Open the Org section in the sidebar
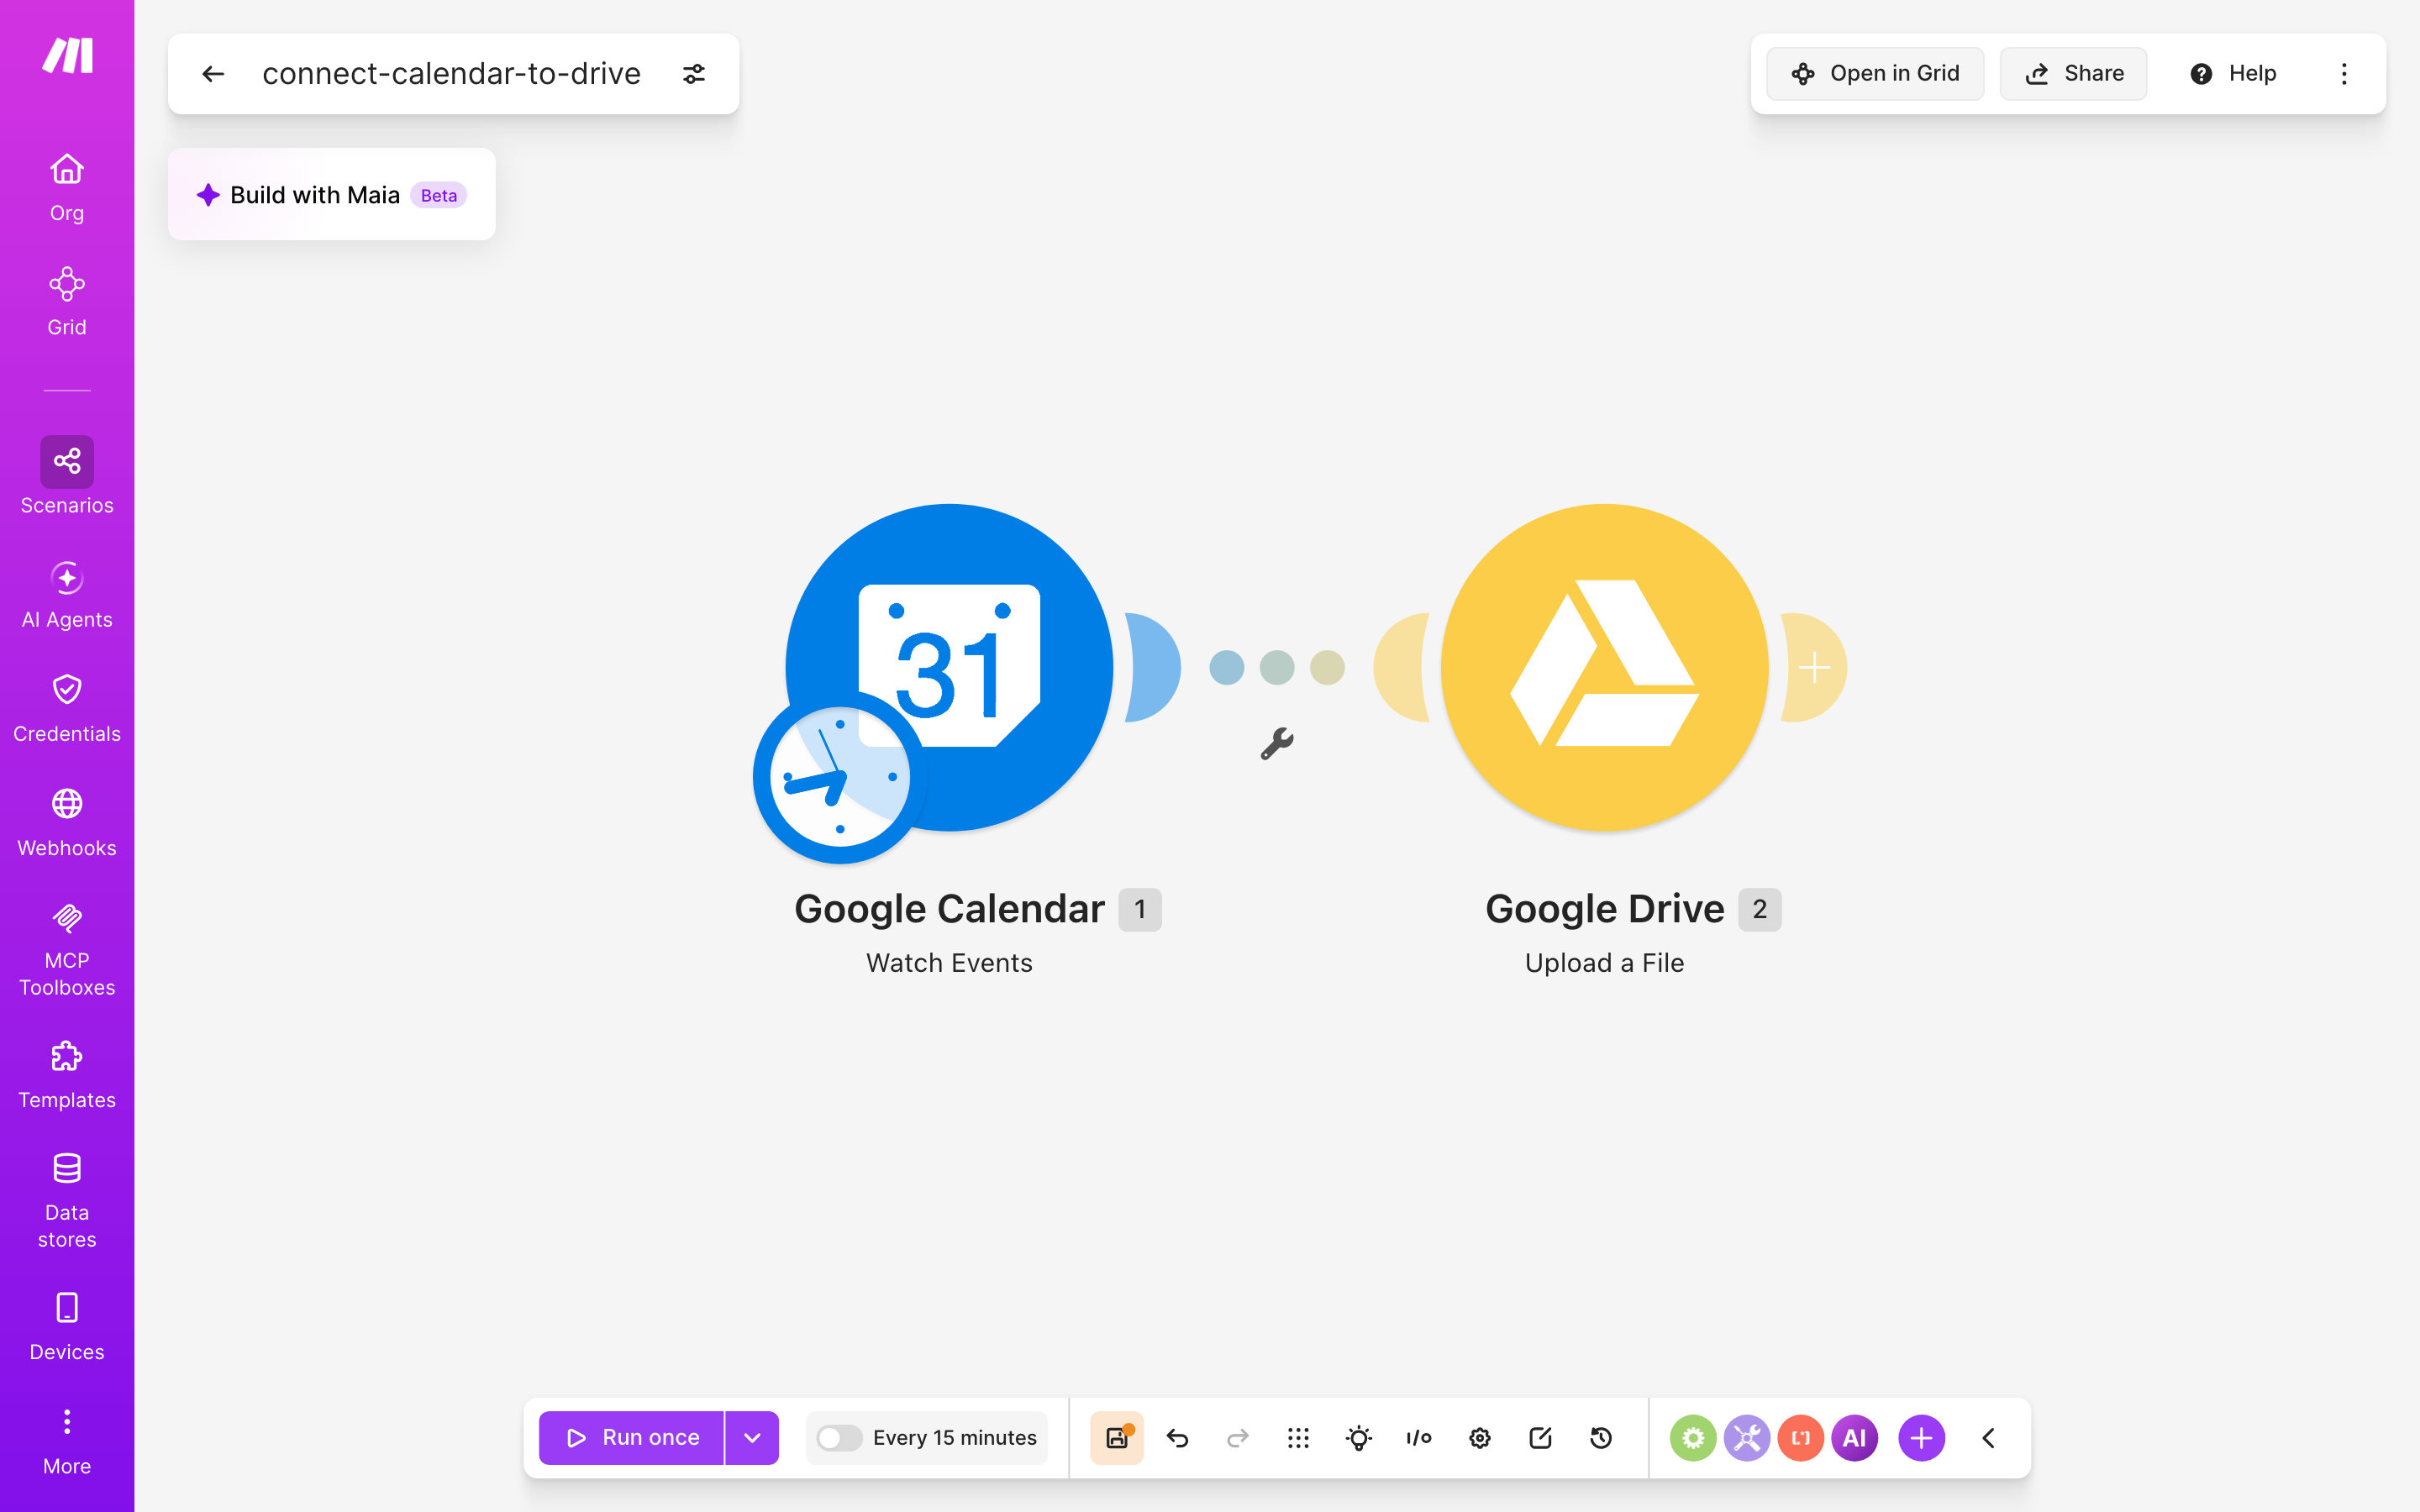2420x1512 pixels. click(x=67, y=187)
